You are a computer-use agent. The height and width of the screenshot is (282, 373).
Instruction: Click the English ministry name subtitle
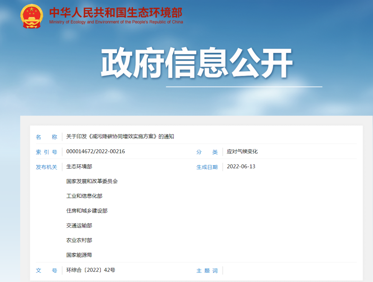tap(116, 22)
